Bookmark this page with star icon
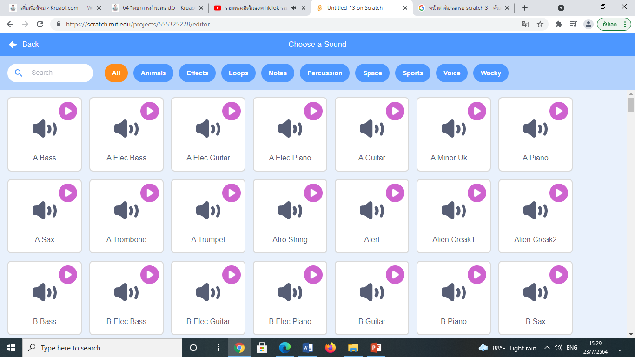This screenshot has width=635, height=357. pyautogui.click(x=540, y=24)
